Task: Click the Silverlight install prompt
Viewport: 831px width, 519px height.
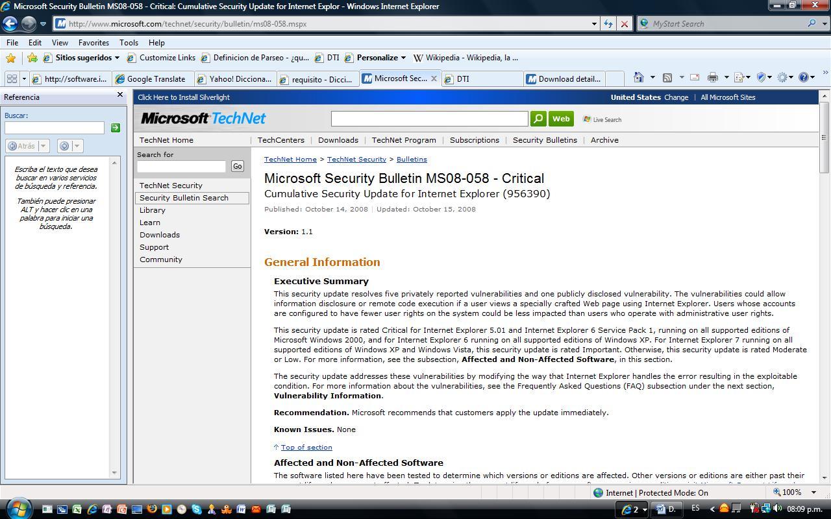Action: (x=184, y=97)
